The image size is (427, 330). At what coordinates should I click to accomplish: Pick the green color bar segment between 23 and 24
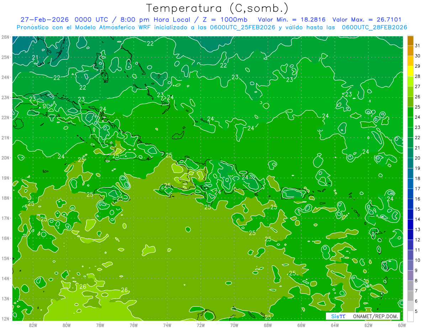point(410,122)
